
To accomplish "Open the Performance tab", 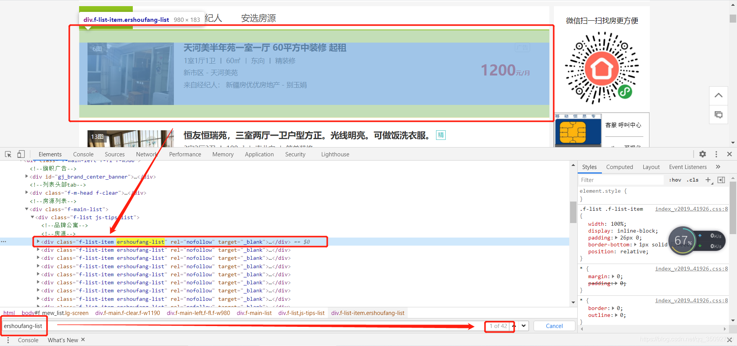I will click(x=185, y=154).
